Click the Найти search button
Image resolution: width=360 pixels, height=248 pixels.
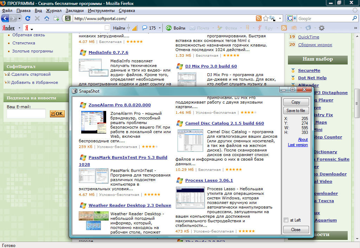tap(119, 28)
